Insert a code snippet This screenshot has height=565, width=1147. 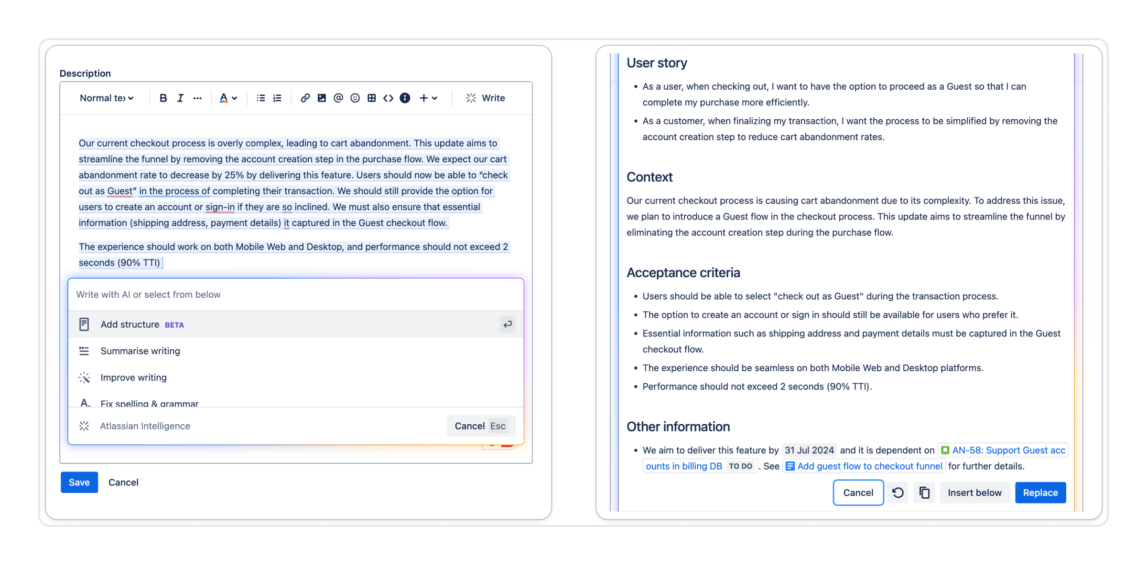(x=388, y=98)
